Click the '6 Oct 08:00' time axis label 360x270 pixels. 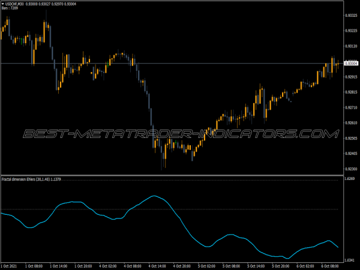(330, 266)
